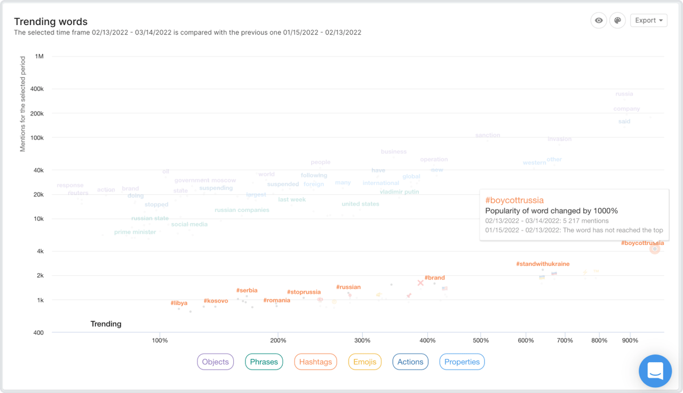Switch to the Objects category
Image resolution: width=683 pixels, height=393 pixels.
click(x=215, y=362)
